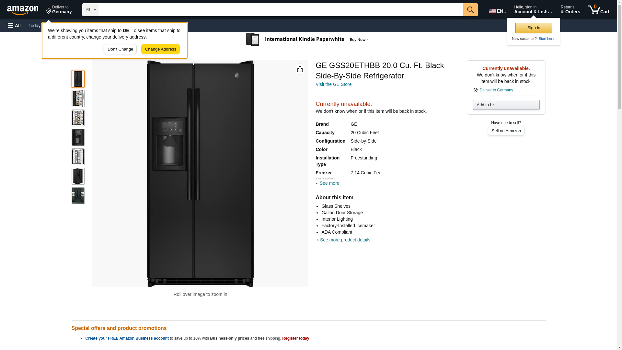Select the water dispenser thumbnail image
Image resolution: width=622 pixels, height=350 pixels.
[x=78, y=137]
